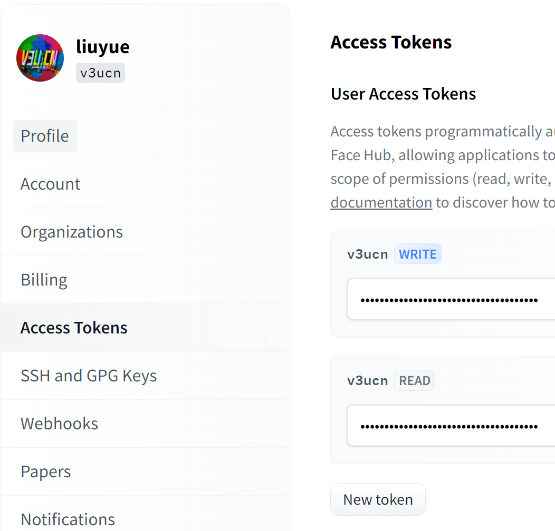Click the READ token value field
Screen dimensions: 555x531
tap(449, 426)
